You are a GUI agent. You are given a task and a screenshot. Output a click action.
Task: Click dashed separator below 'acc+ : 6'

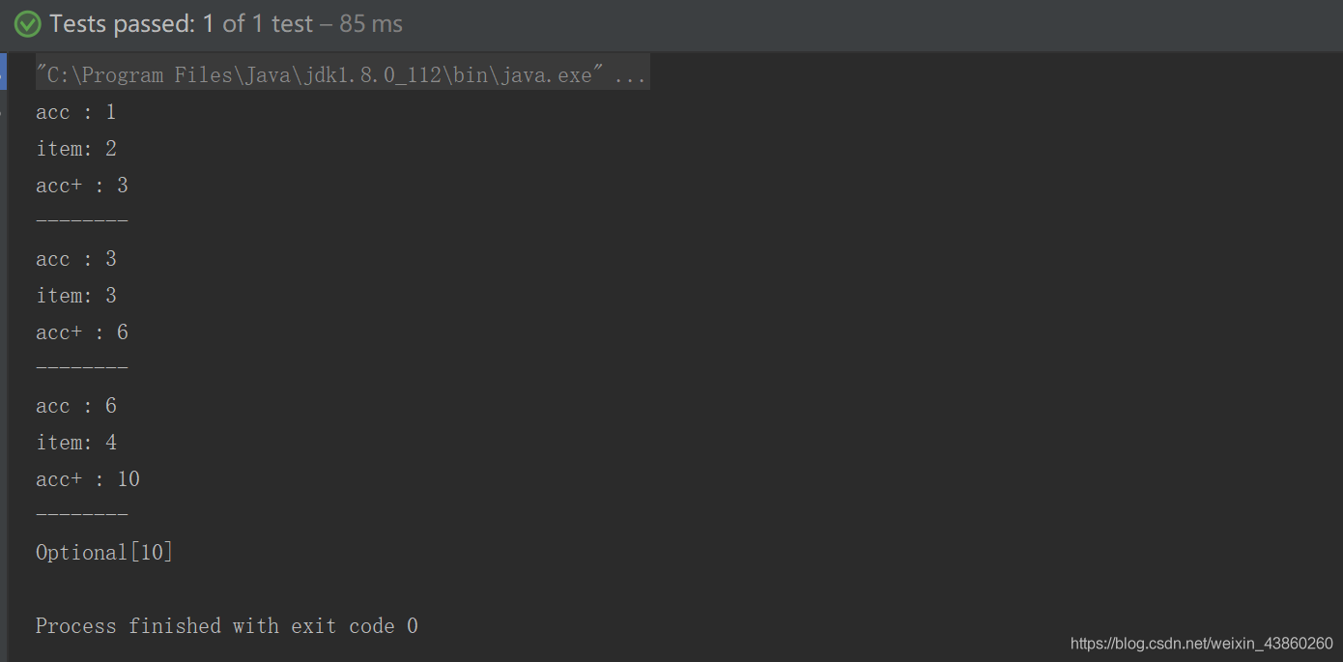[x=81, y=368]
